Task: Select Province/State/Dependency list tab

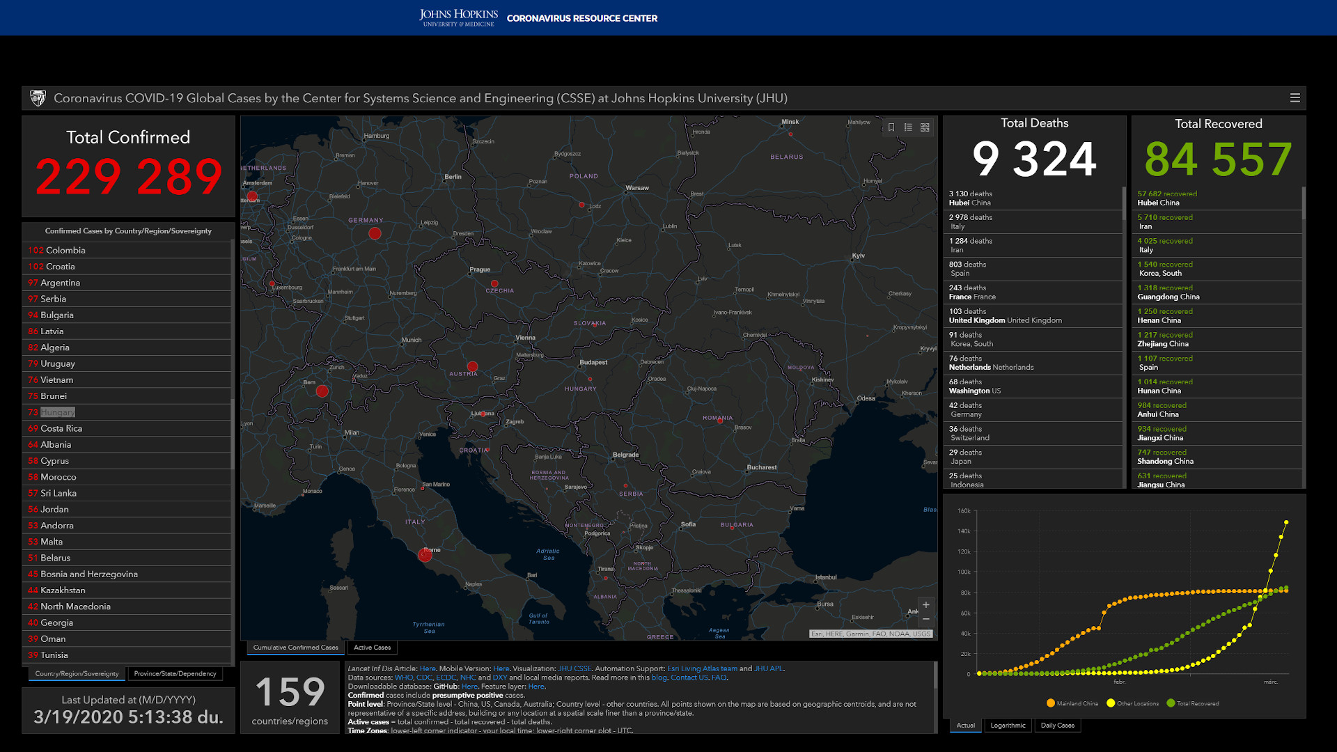Action: (x=175, y=674)
